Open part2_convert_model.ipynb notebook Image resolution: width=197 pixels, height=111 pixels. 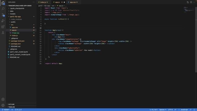coord(20,55)
